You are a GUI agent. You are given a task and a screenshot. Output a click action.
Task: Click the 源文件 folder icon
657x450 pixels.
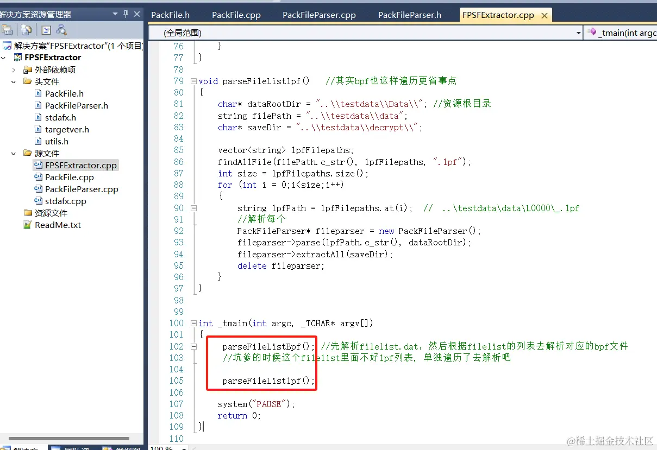27,154
